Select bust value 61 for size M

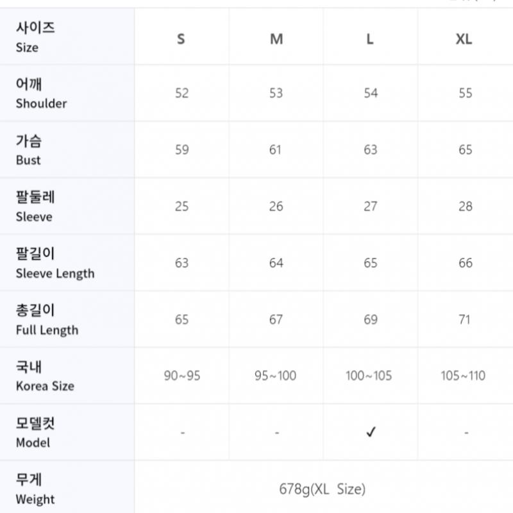click(x=276, y=150)
